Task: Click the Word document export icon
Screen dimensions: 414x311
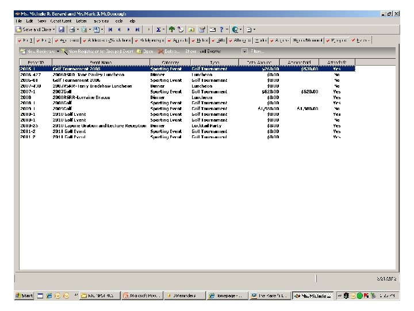Action: [97, 29]
